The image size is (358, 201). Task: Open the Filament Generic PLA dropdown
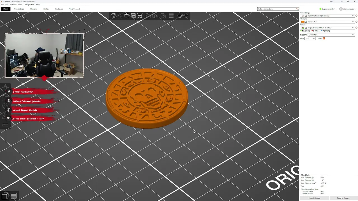pos(328,22)
